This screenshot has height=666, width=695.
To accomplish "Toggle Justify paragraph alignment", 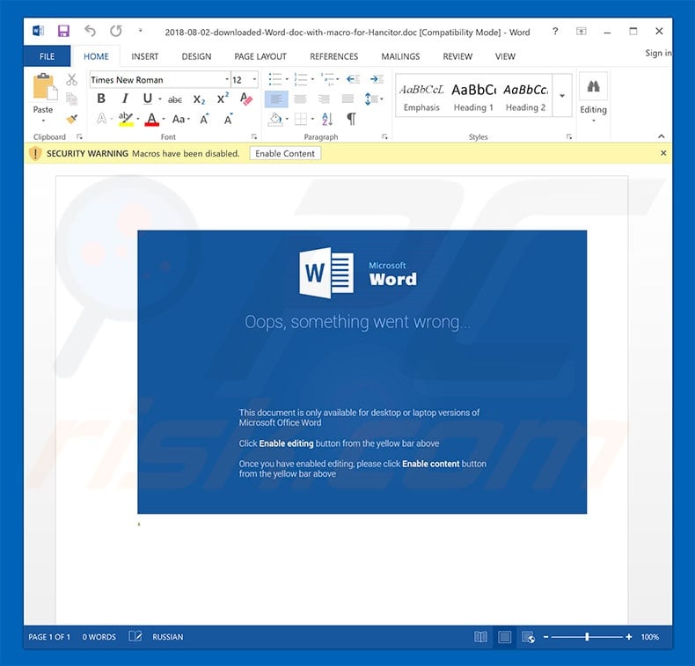I will click(348, 99).
